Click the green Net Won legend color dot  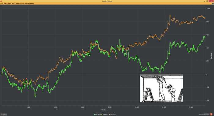94,114
